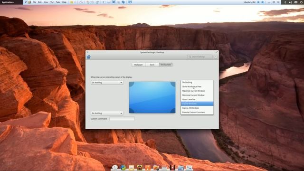Open the bottom-left corner Do Nothing dropdown
The height and width of the screenshot is (171, 304).
point(107,113)
